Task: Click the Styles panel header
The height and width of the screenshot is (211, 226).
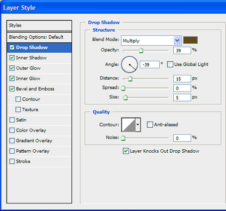Action: pyautogui.click(x=39, y=26)
